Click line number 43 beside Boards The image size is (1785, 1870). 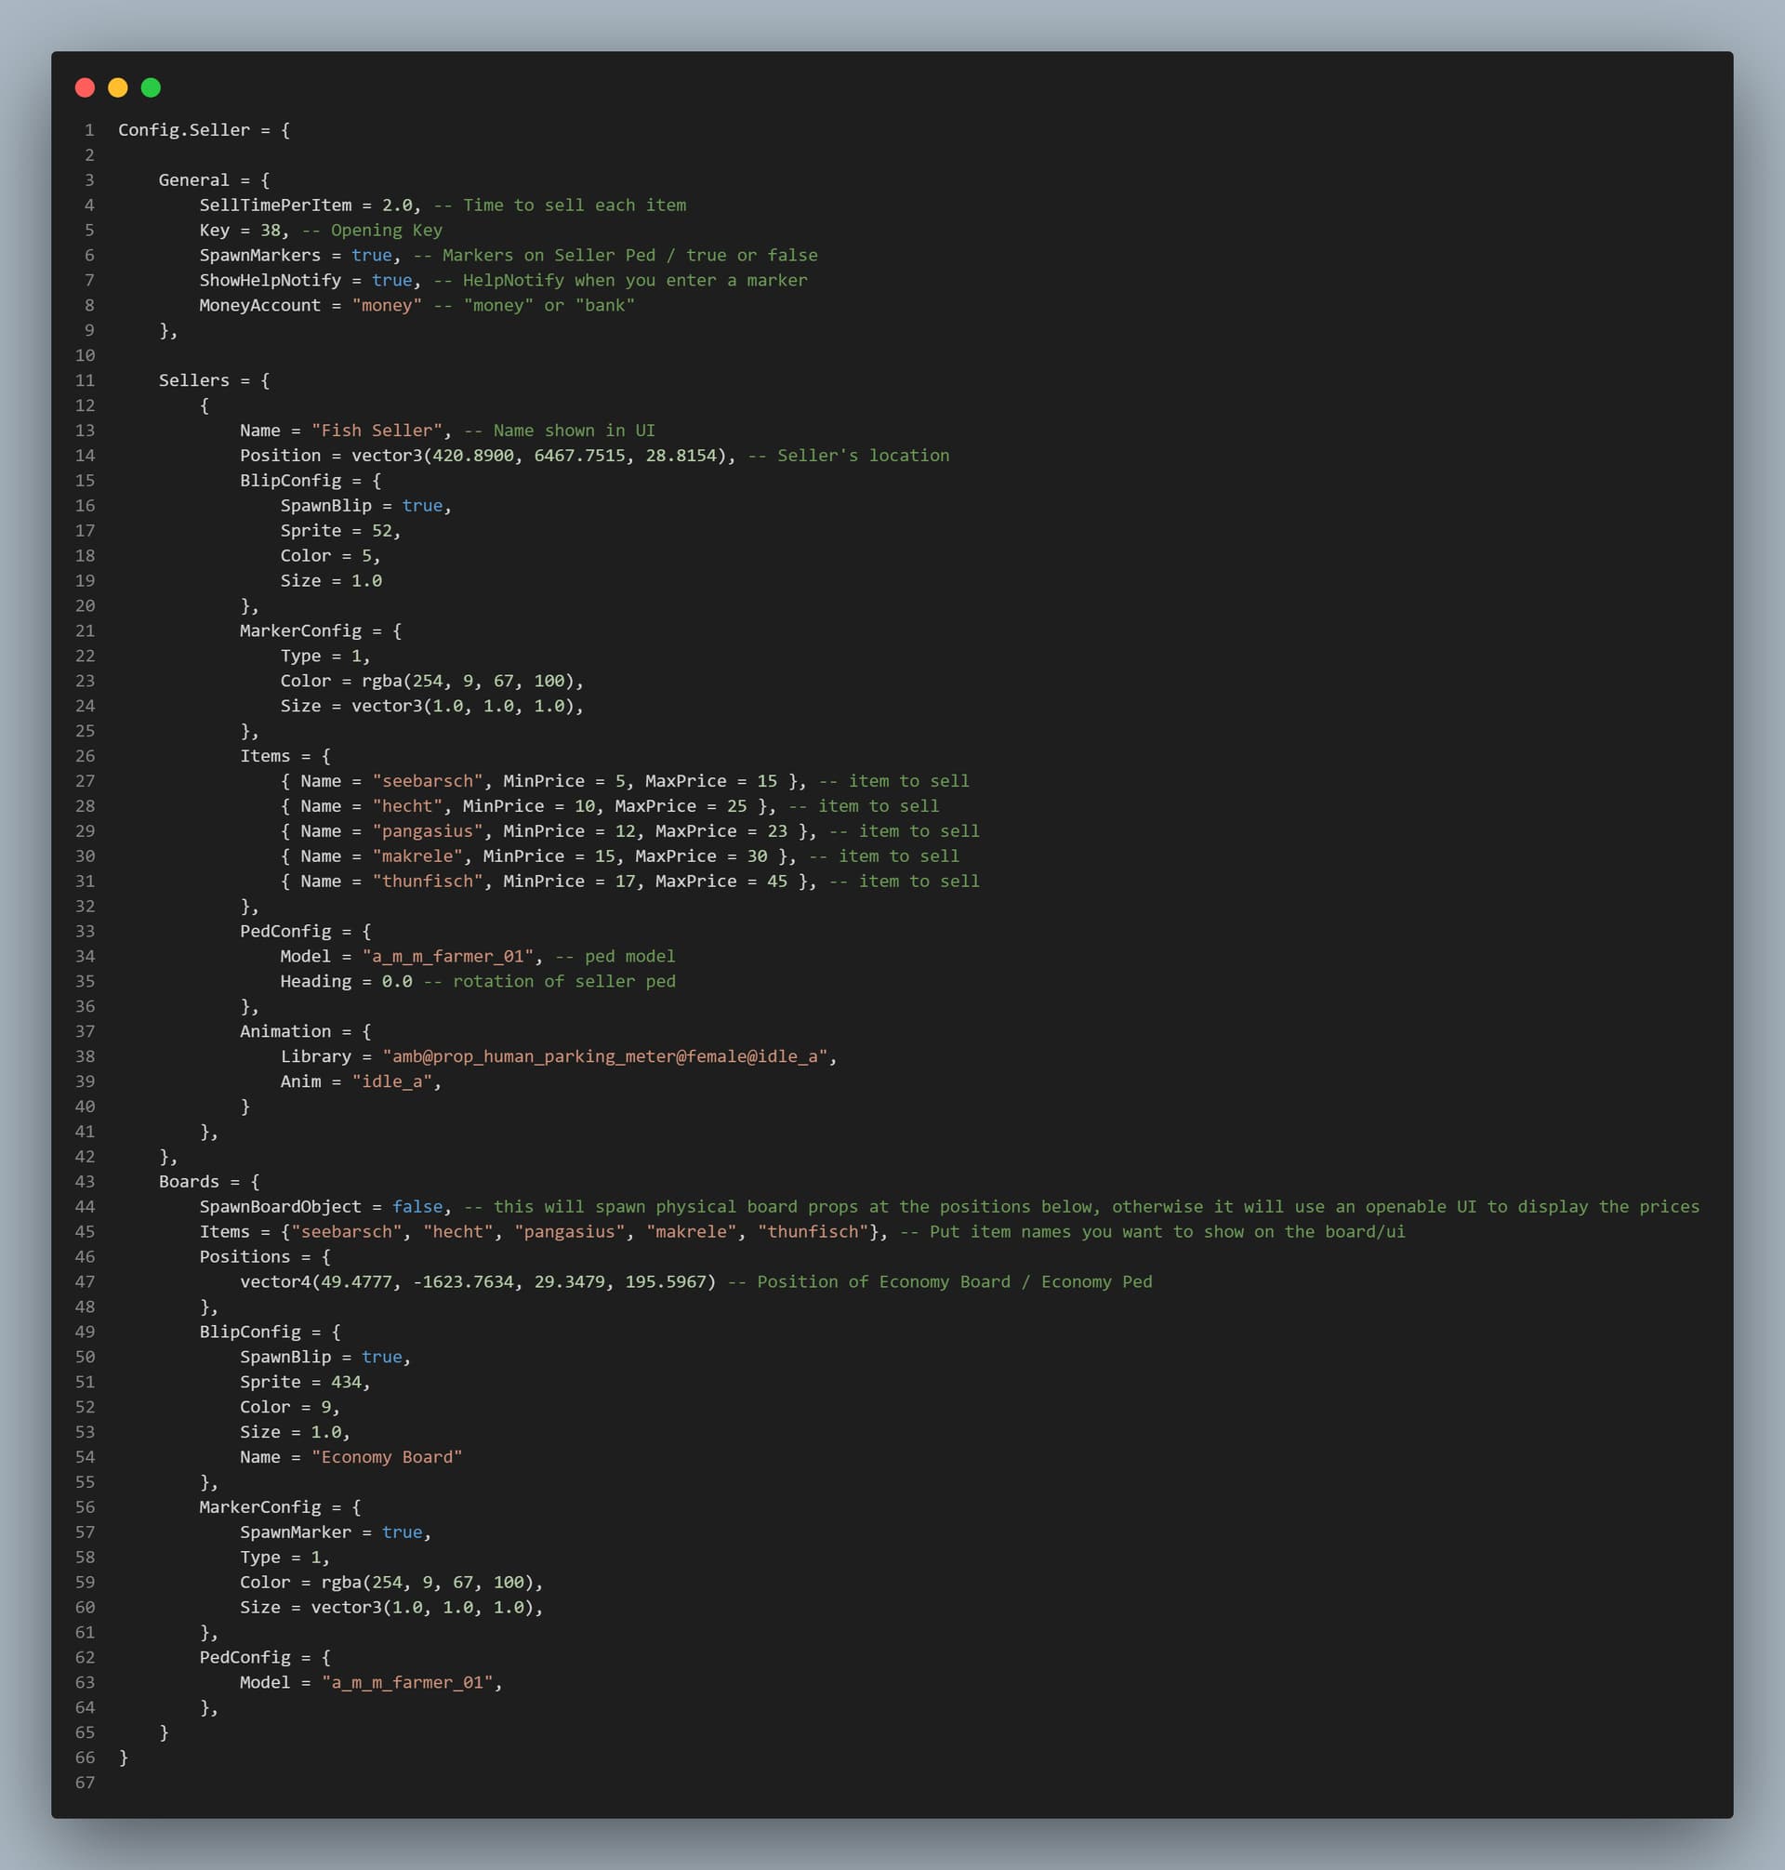85,1181
